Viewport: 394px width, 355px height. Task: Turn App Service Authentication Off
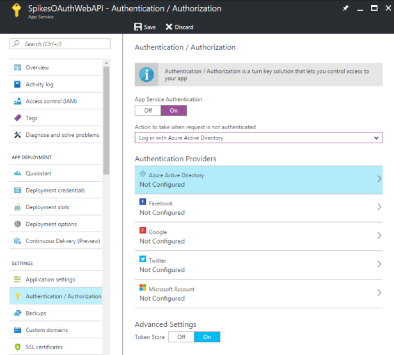(148, 111)
